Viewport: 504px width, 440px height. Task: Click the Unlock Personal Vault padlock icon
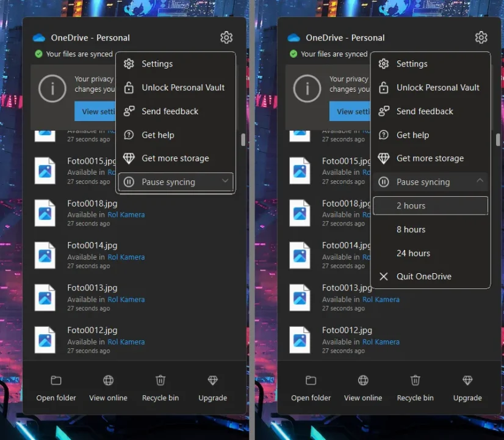(129, 87)
